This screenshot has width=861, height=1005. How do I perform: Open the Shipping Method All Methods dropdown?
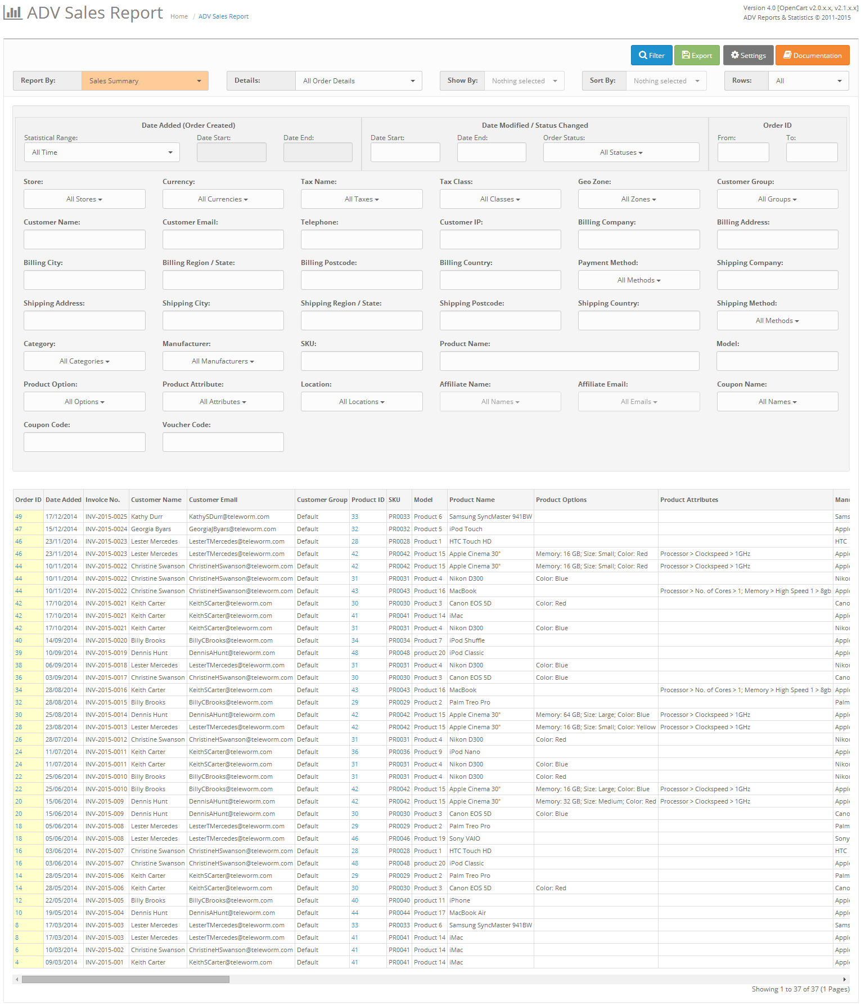pyautogui.click(x=777, y=320)
